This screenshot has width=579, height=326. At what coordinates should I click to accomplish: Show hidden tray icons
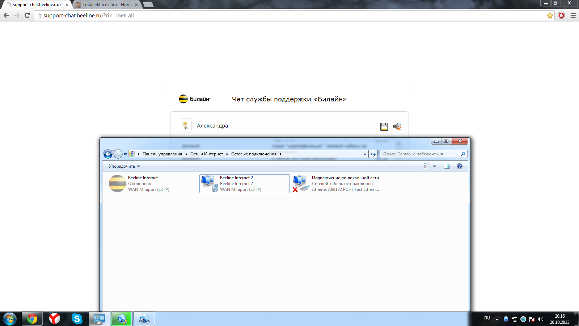[497, 319]
